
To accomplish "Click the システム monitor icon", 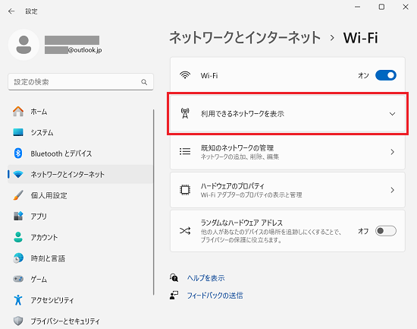I will click(18, 132).
